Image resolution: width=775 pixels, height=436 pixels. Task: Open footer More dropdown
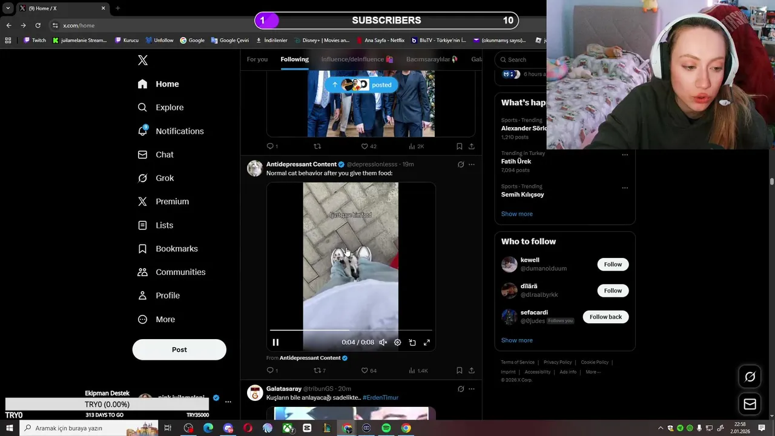click(593, 372)
